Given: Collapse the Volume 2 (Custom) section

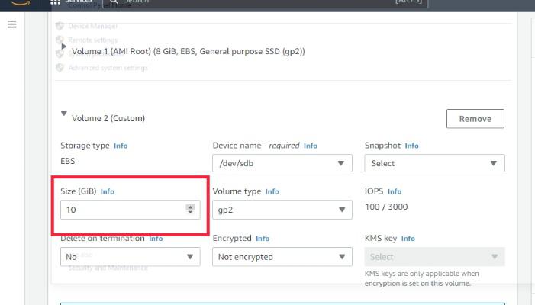Looking at the screenshot, I should pos(64,114).
